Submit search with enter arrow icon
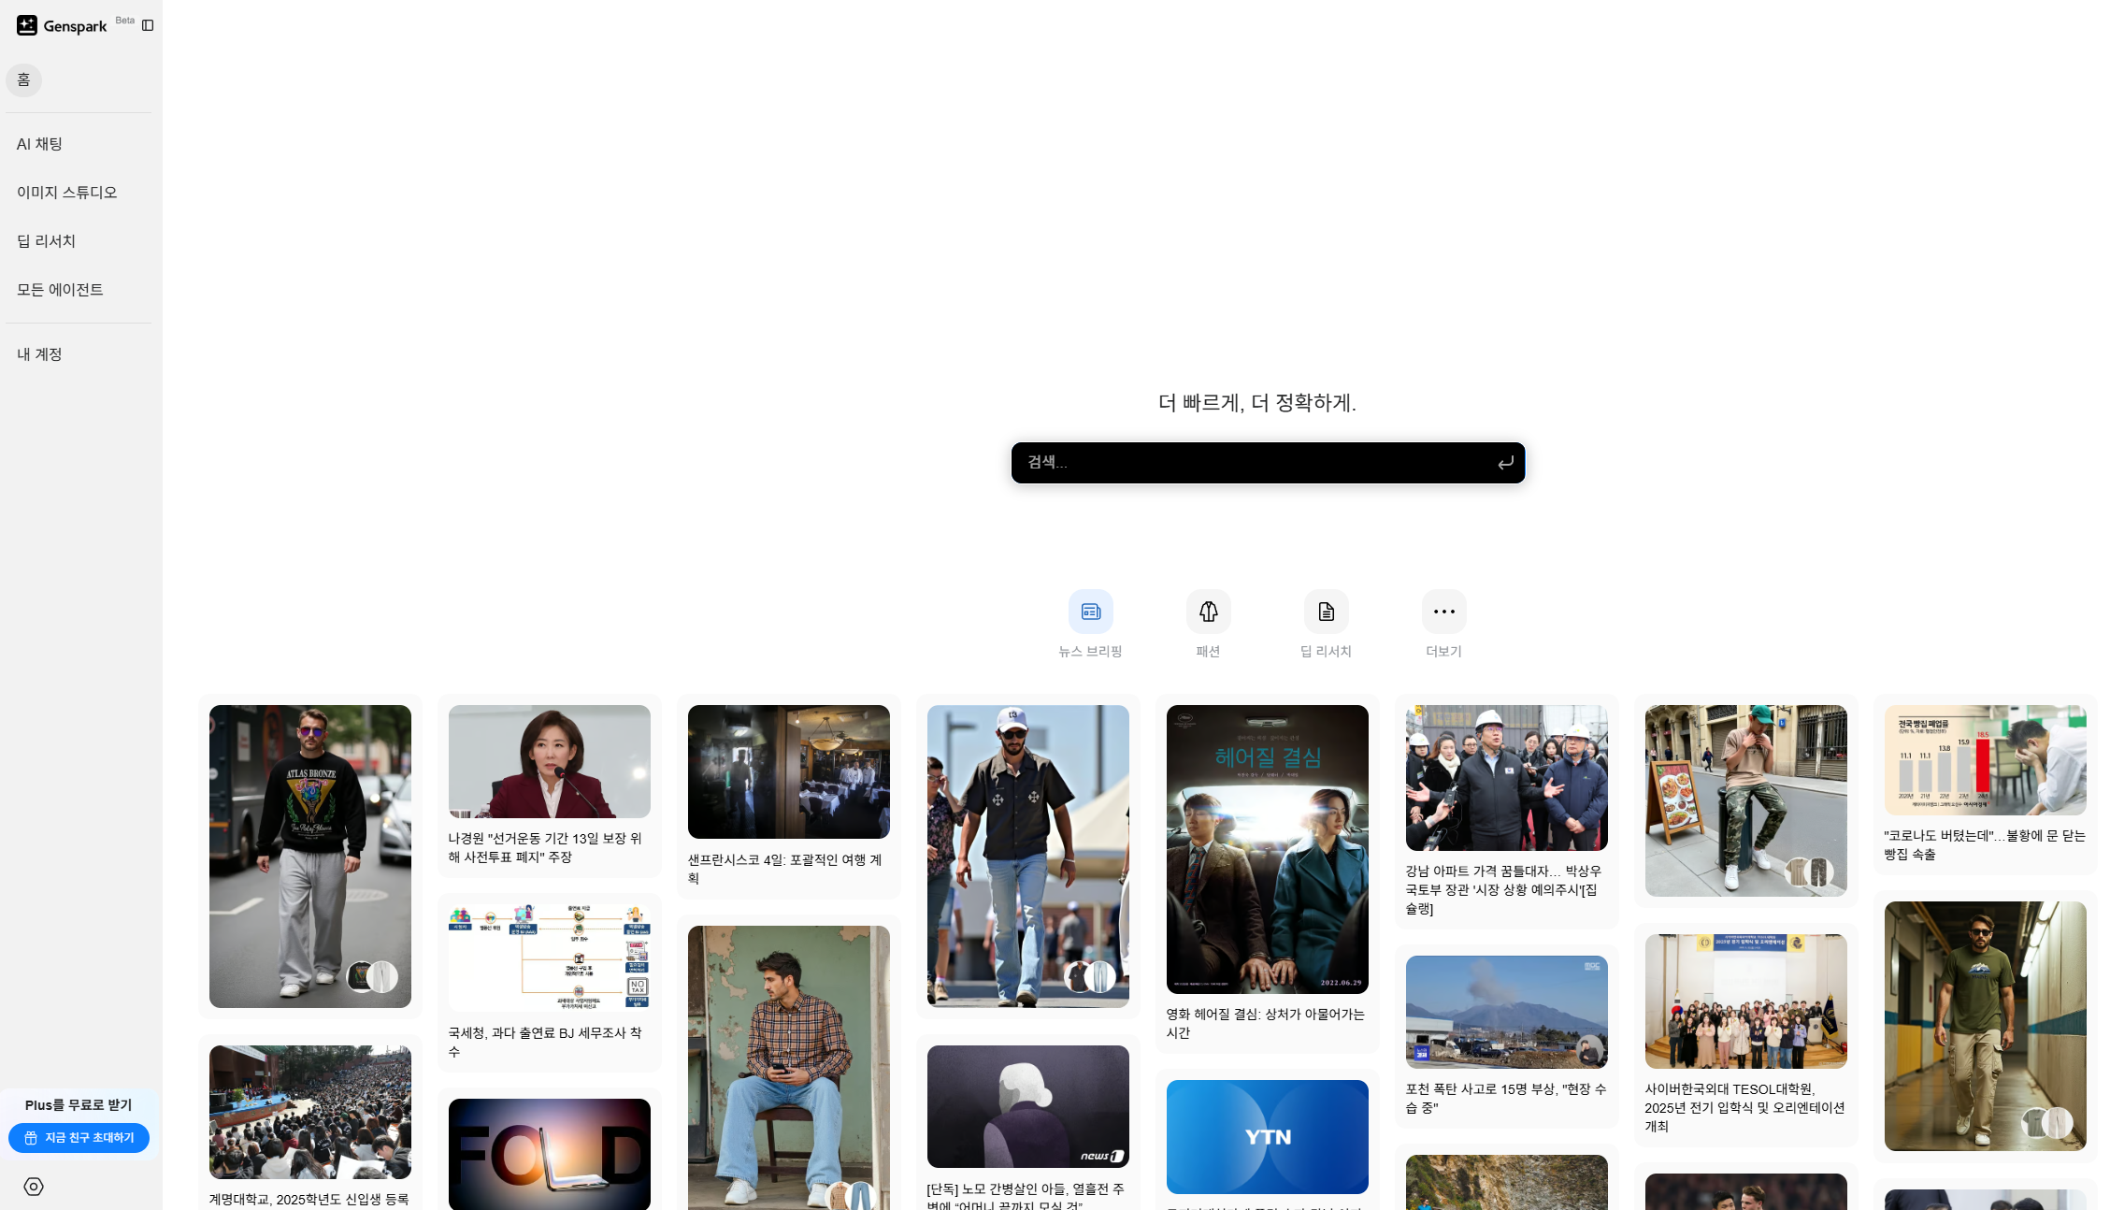The image size is (2110, 1210). tap(1505, 463)
